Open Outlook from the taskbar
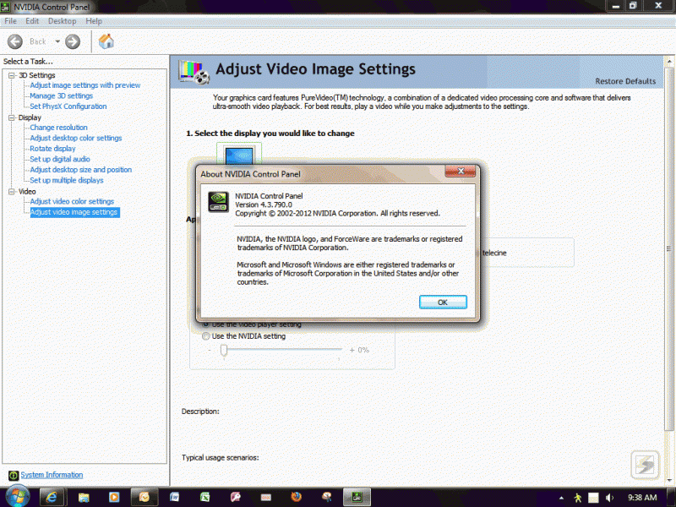676x507 pixels. [144, 497]
